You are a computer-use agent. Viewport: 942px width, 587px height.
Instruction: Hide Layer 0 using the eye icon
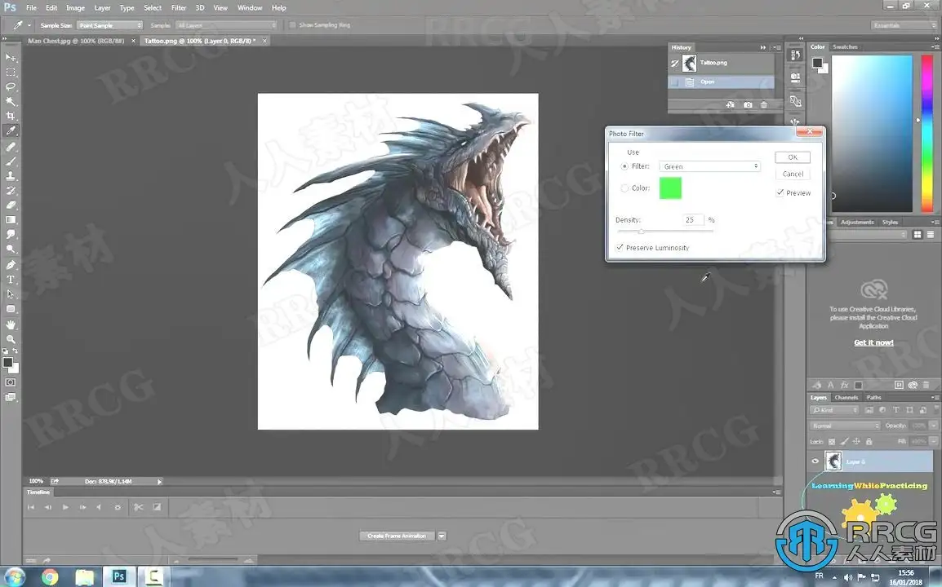tap(815, 461)
